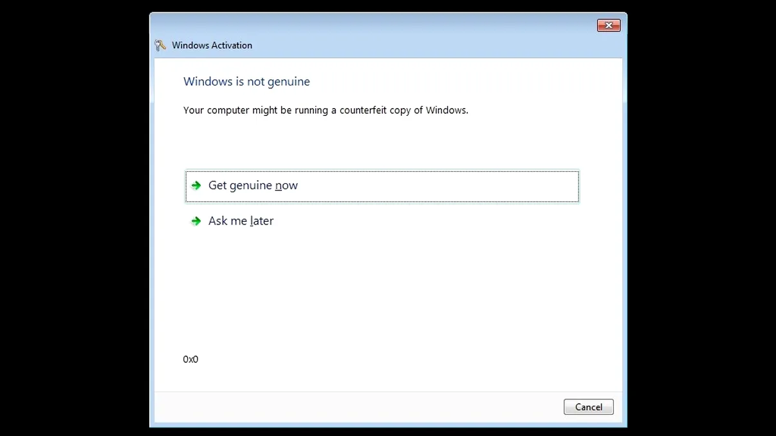Click the Windows Activation title text
This screenshot has width=776, height=436.
tap(212, 45)
